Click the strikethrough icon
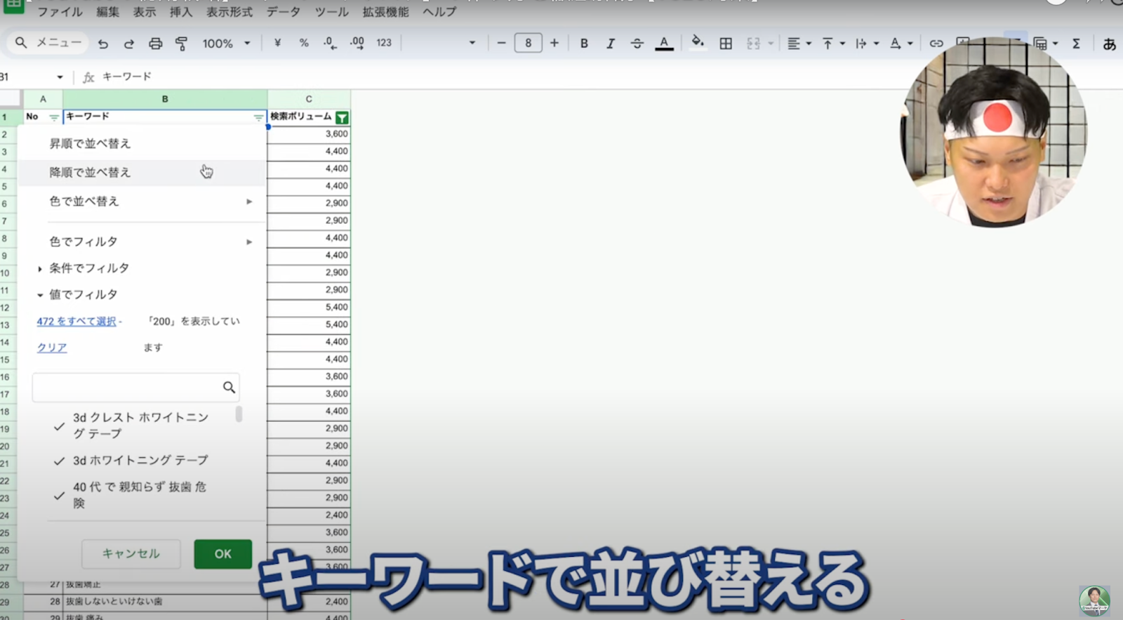Screen dimensions: 1123x620 coord(637,44)
